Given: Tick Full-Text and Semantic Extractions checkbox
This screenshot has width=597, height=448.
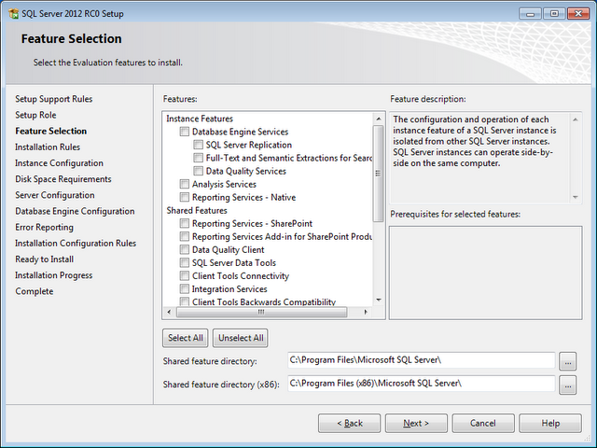Looking at the screenshot, I should (x=198, y=158).
